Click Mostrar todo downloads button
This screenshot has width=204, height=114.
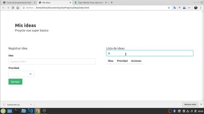click(190, 104)
